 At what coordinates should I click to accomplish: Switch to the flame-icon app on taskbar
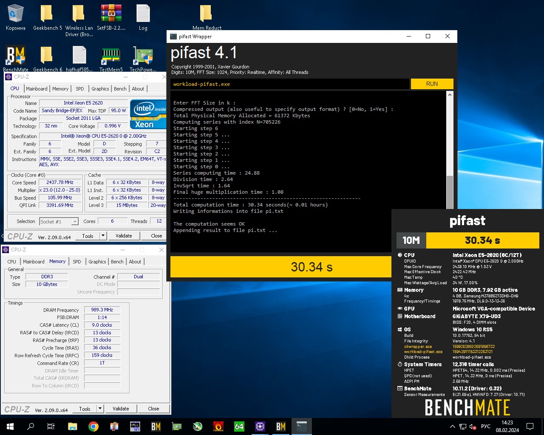[x=218, y=427]
